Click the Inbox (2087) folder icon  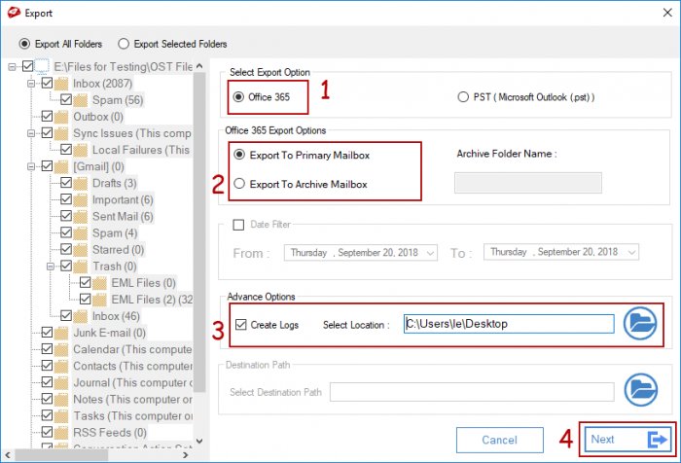point(61,84)
